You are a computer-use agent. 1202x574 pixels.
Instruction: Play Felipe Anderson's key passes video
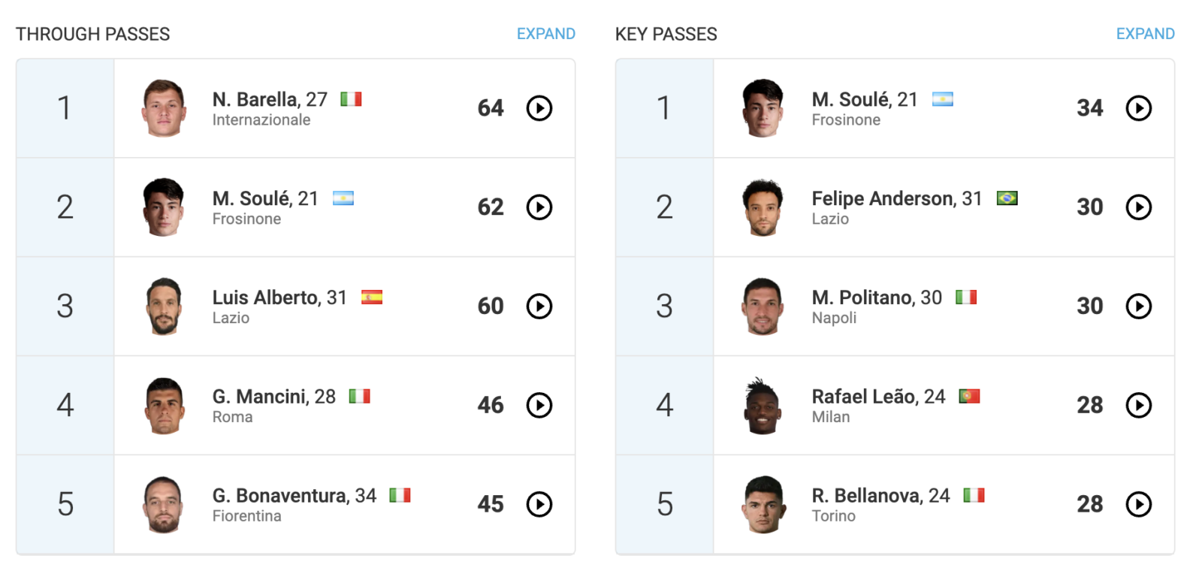pos(1138,207)
